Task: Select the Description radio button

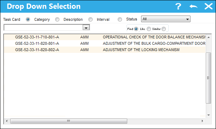Action: tap(91, 19)
